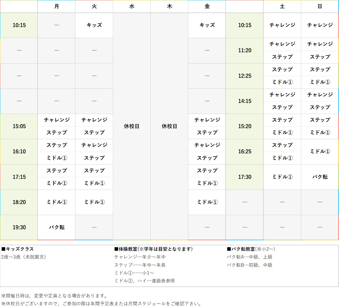This screenshot has height=308, width=339.
Task: Click Monday's ミドル① class at 18:20
Action: click(x=56, y=202)
